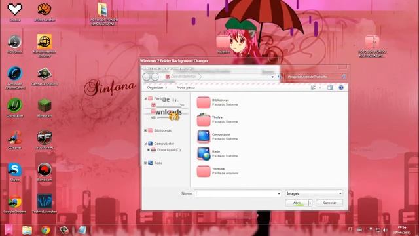
Task: Click the clock in the system tray
Action: 401,229
